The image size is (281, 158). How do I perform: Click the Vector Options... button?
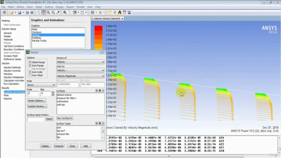point(37,101)
